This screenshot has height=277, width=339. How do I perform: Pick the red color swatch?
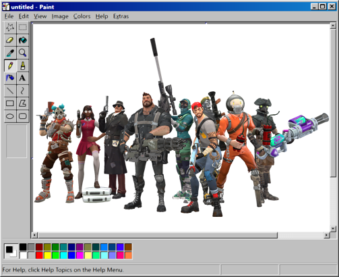pyautogui.click(x=39, y=255)
